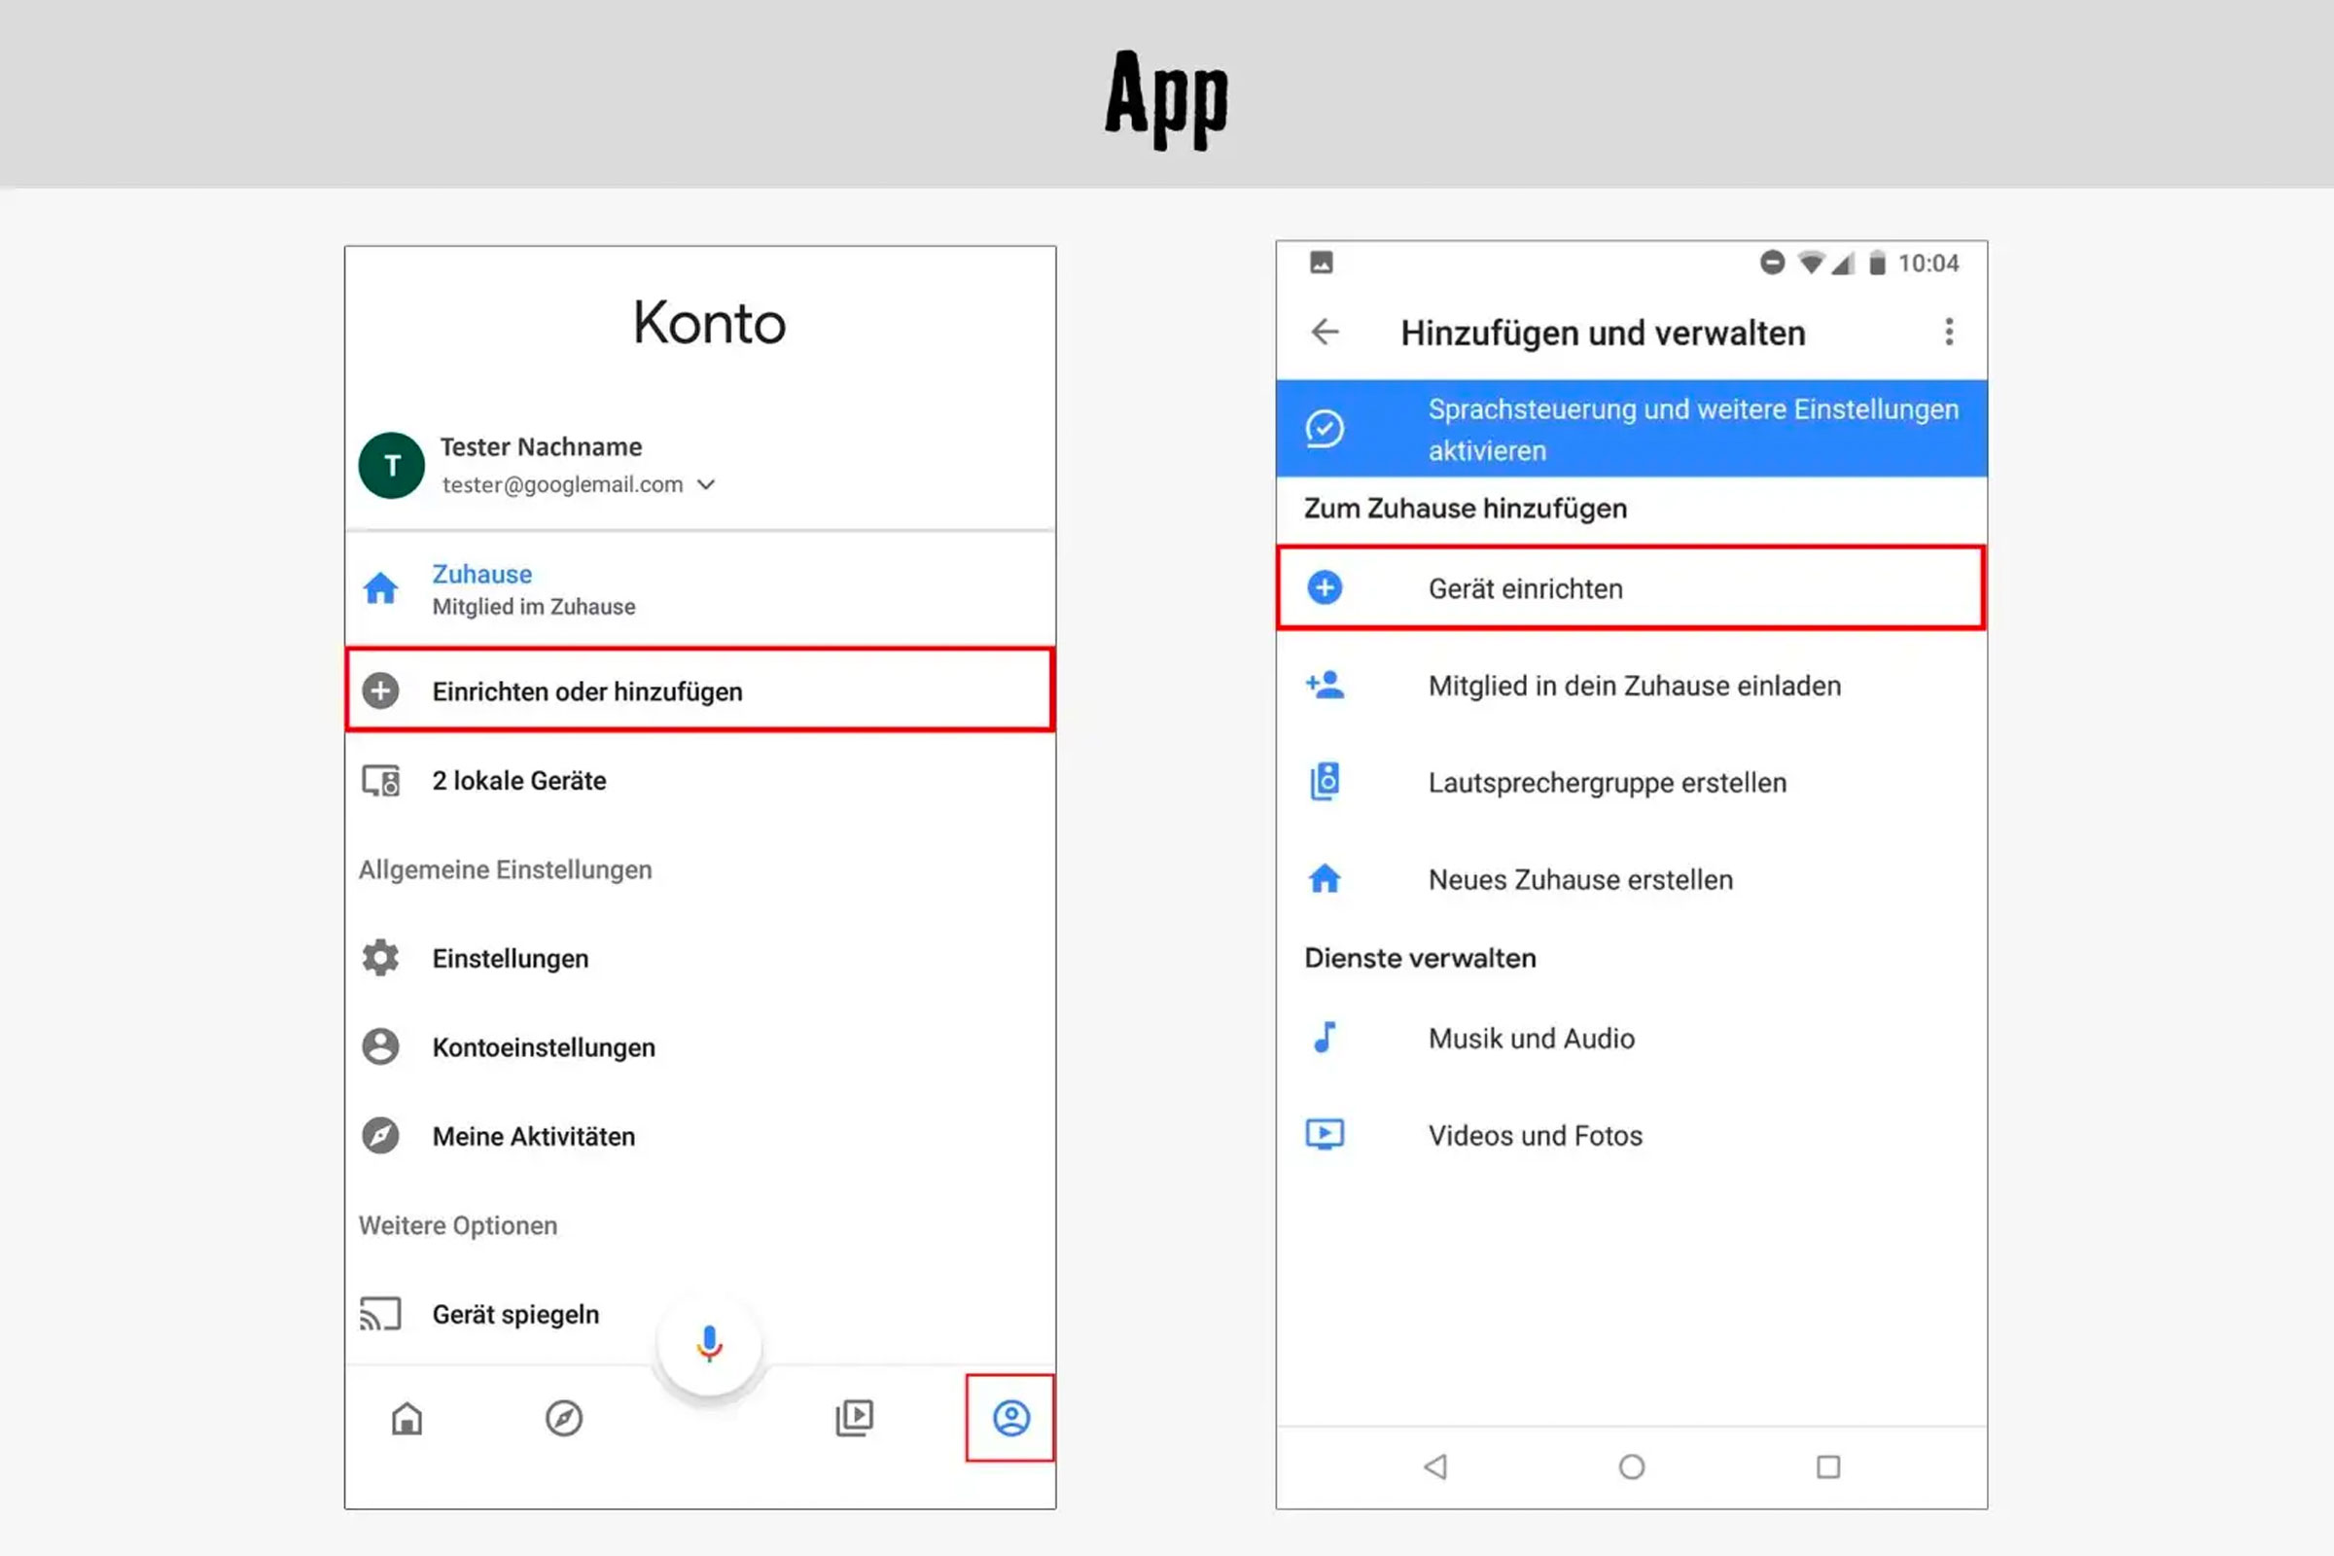The height and width of the screenshot is (1556, 2334).
Task: Select the Zuhause home entry
Action: point(699,589)
